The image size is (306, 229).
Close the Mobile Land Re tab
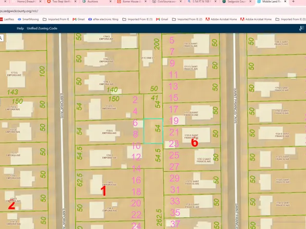click(x=285, y=2)
